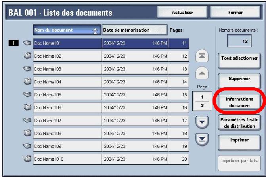Click the document icon beside Doc Name106
The height and width of the screenshot is (177, 266).
27,107
